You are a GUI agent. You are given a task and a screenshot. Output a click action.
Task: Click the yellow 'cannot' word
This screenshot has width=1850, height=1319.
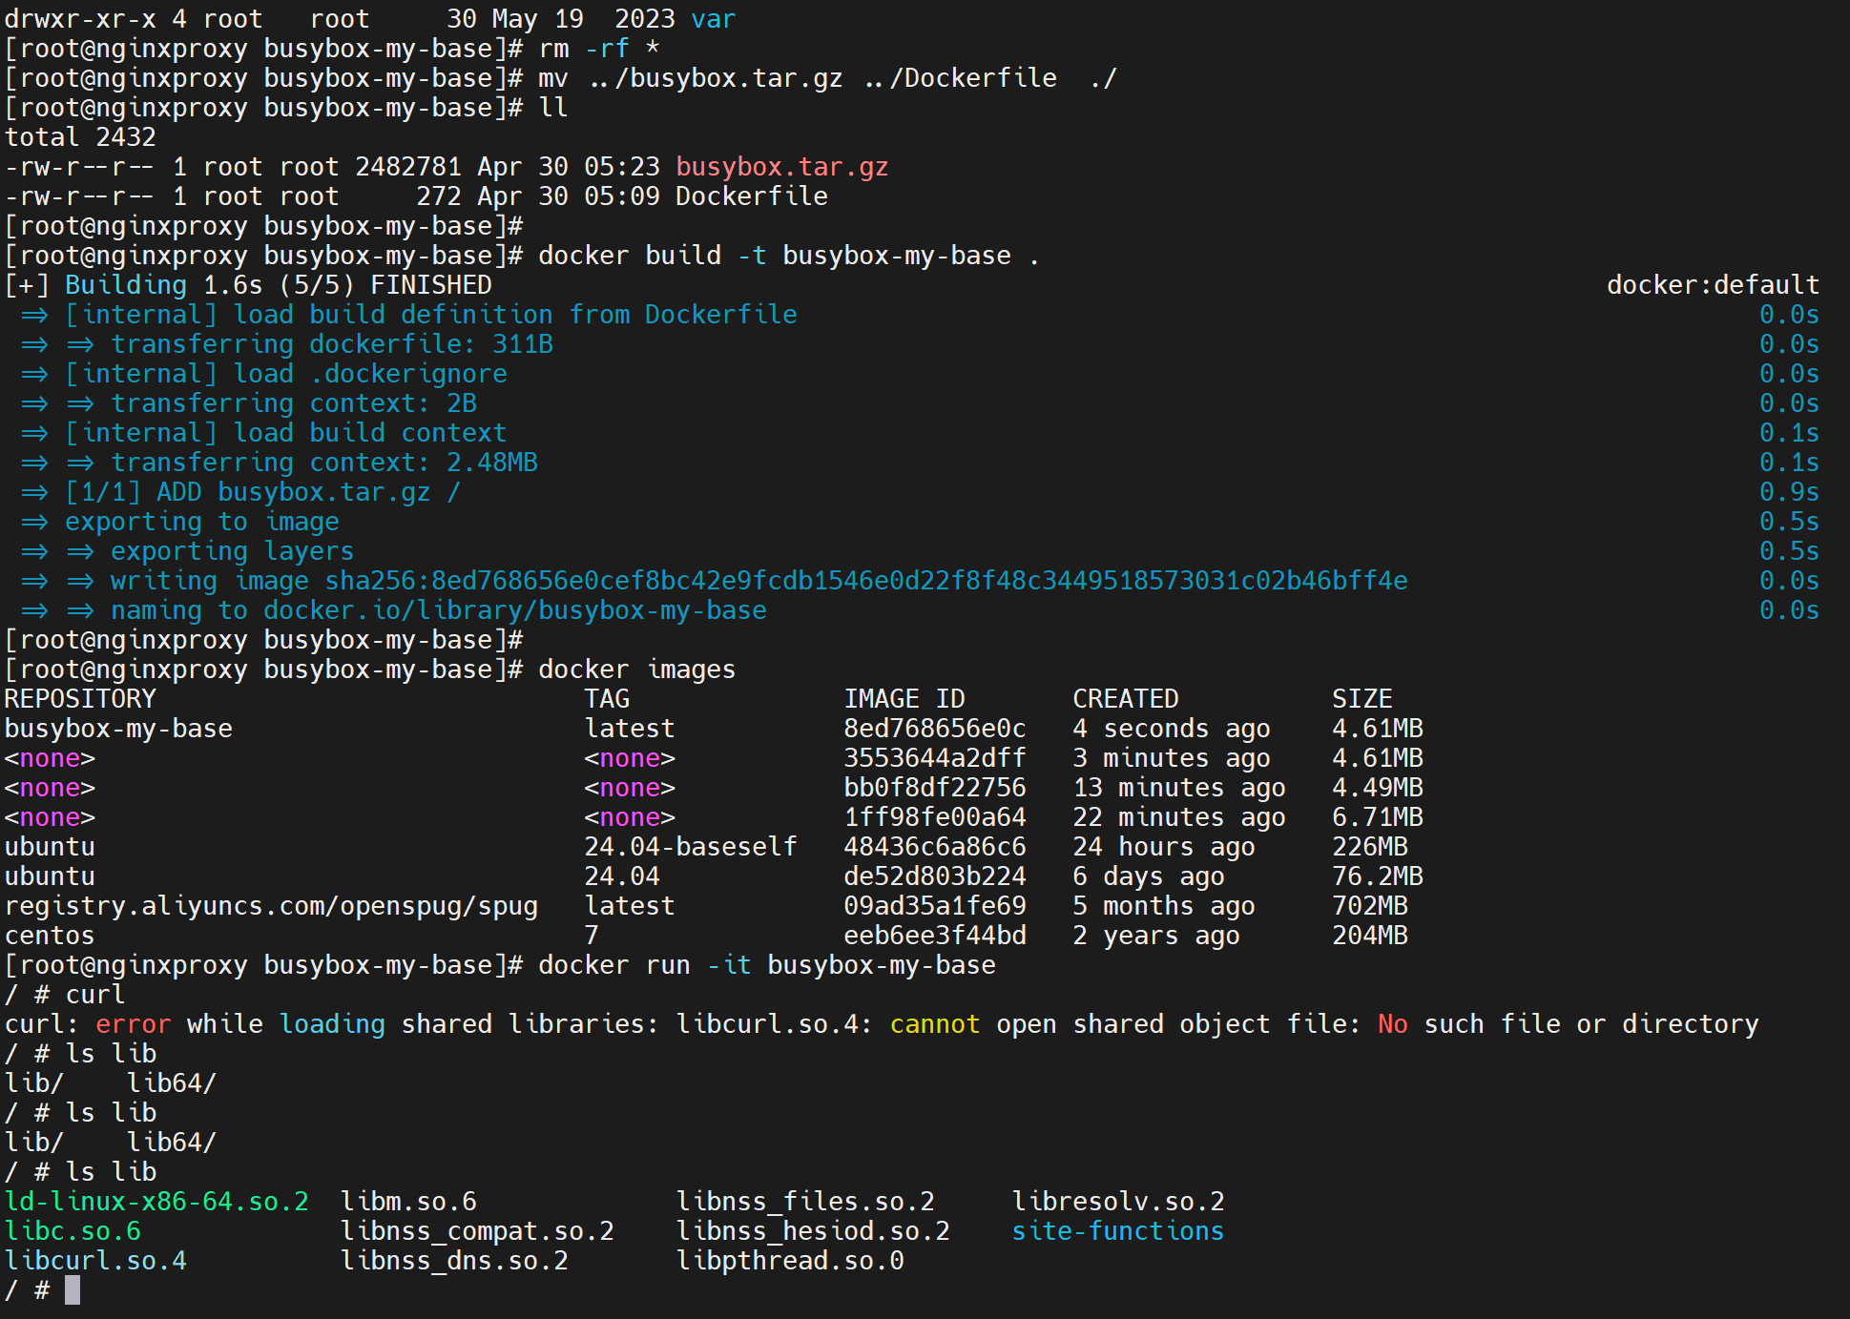(x=934, y=1024)
